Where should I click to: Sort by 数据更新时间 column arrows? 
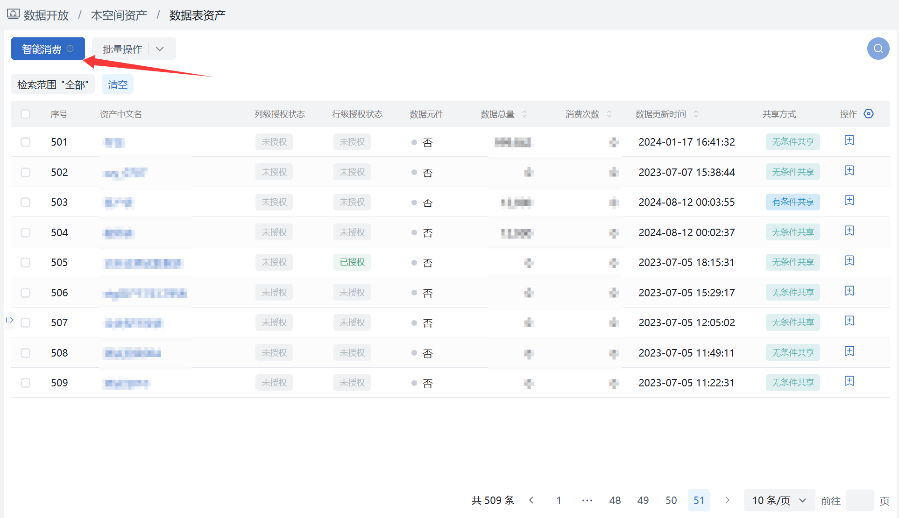[x=696, y=114]
